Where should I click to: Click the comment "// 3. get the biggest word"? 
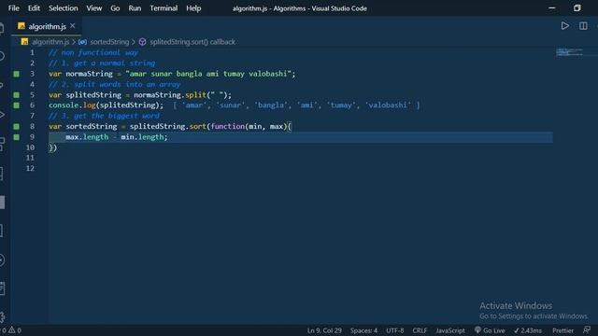coord(104,116)
